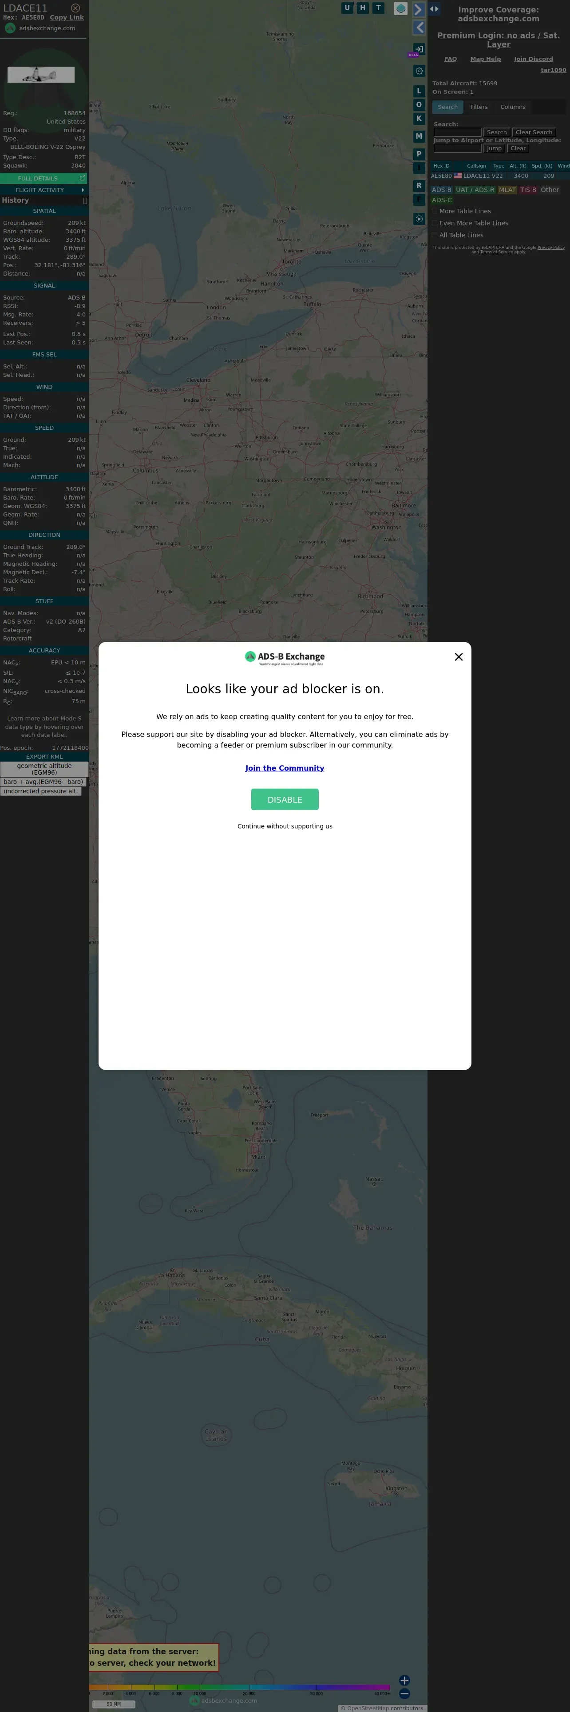Open the V-22 Osprey aircraft photo thumbnail
Screen dimensions: 570x1712
tap(41, 74)
